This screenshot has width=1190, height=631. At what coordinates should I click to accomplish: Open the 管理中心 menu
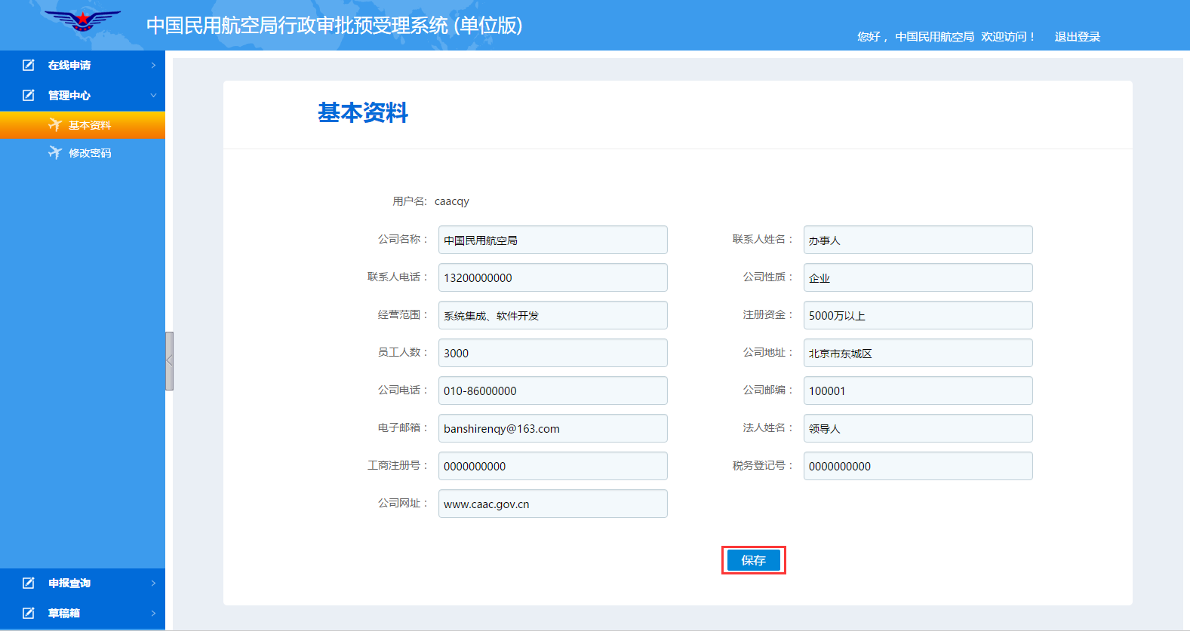[82, 96]
